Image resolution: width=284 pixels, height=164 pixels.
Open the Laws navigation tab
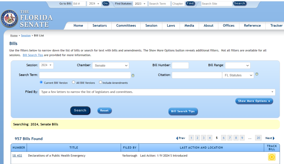click(x=171, y=25)
